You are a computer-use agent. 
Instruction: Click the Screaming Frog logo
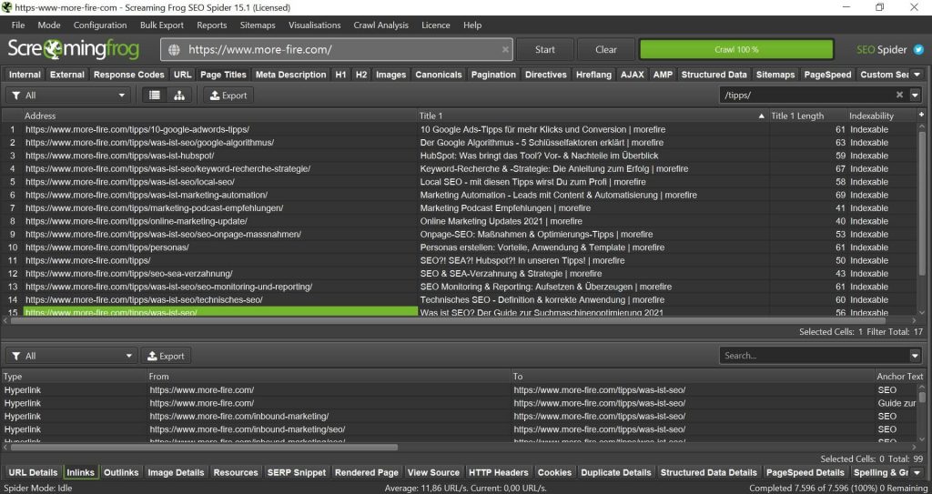pos(74,49)
